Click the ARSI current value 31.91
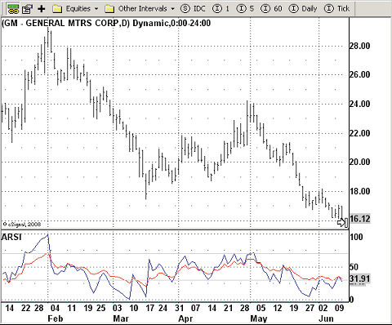 click(360, 278)
